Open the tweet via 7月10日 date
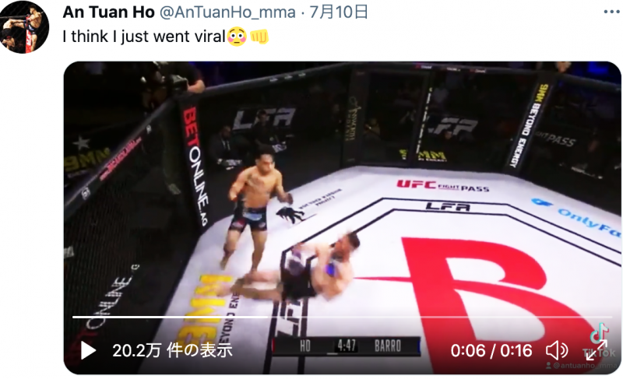The image size is (623, 379). pos(339,12)
